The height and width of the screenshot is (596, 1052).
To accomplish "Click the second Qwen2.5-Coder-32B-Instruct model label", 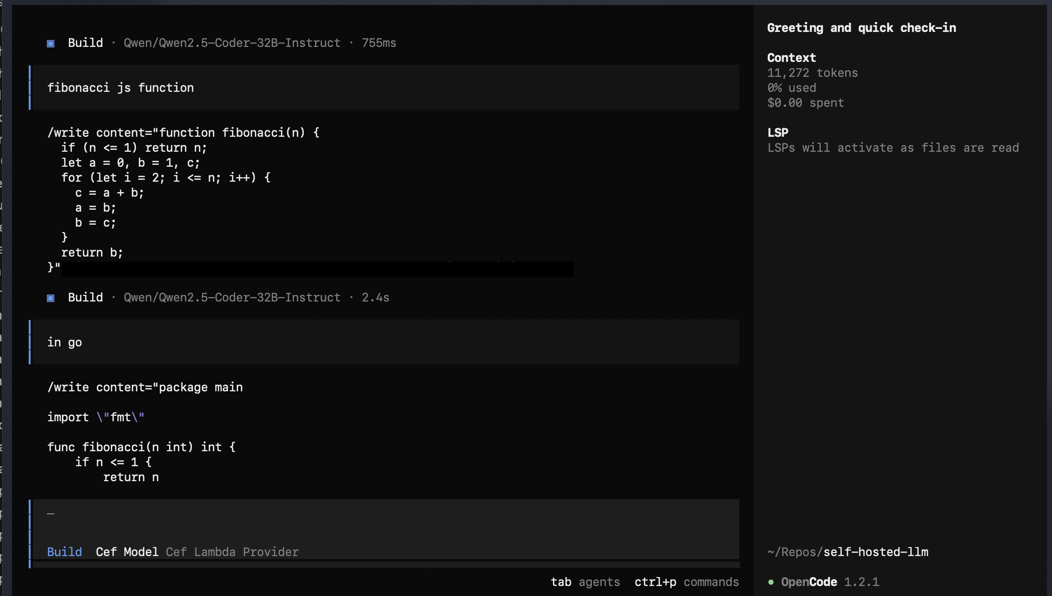I will pos(232,298).
